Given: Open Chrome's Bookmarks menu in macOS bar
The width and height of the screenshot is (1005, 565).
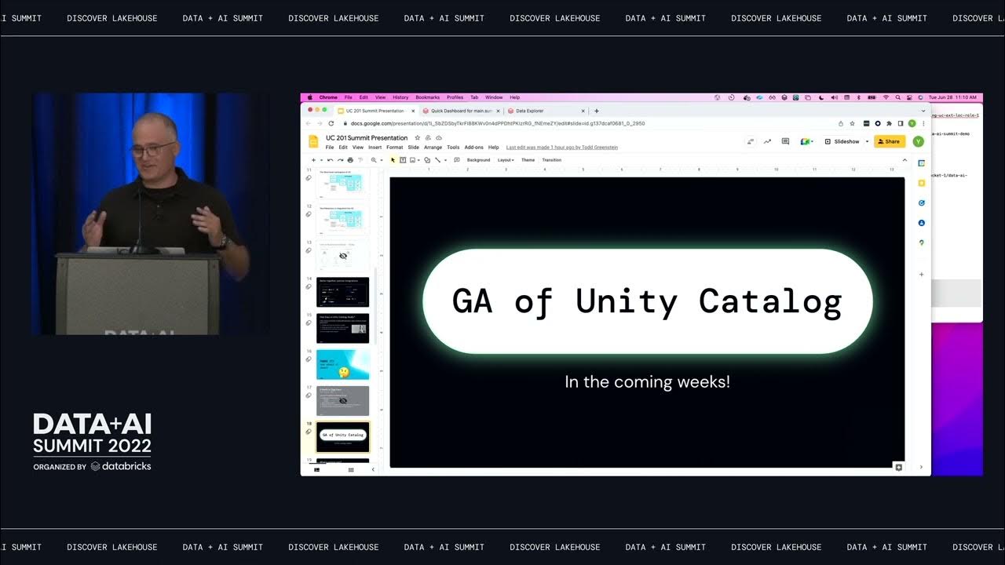Looking at the screenshot, I should tap(427, 97).
